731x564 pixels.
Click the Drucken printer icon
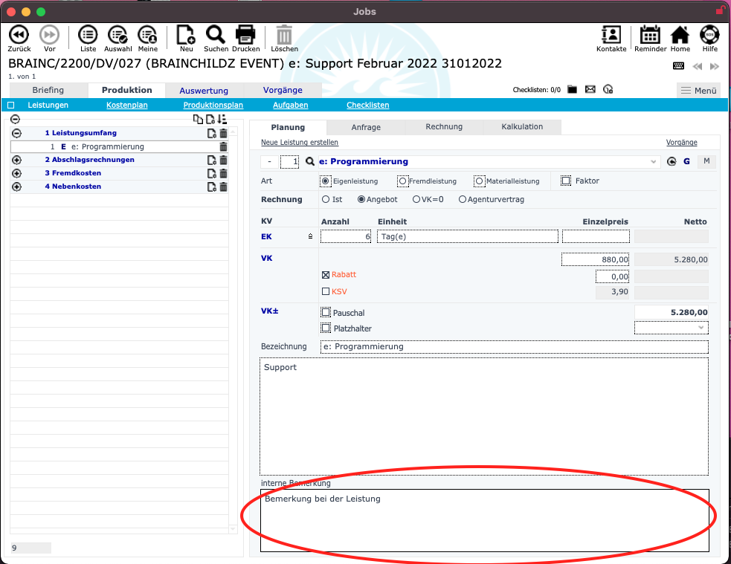(246, 34)
